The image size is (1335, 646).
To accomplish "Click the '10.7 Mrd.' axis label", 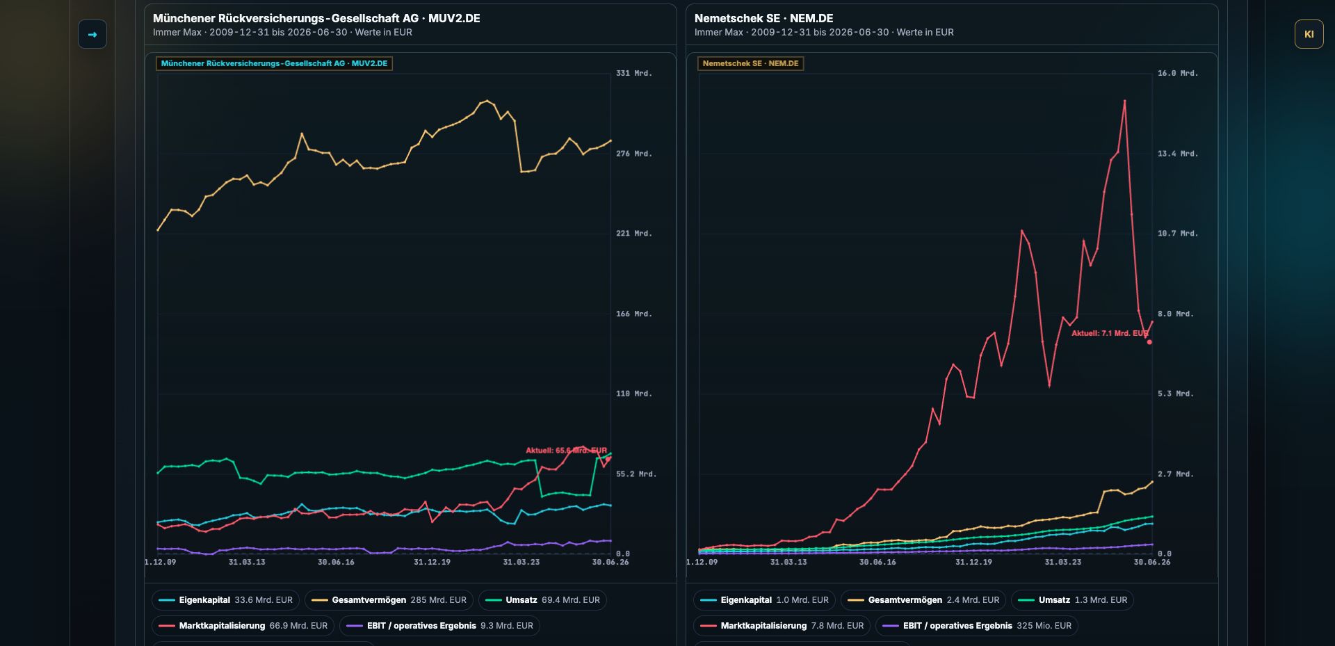I will 1178,234.
